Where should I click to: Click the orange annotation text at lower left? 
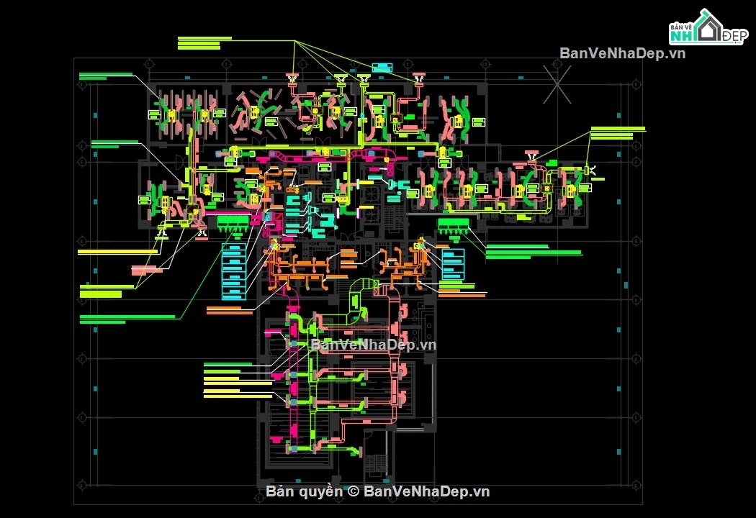point(230,310)
